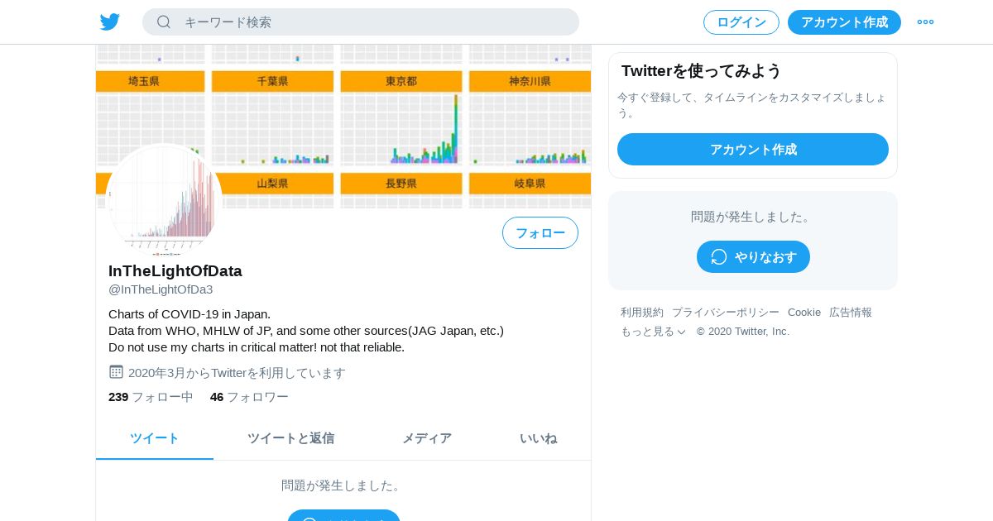Open the InTheLightOfData profile picture
The width and height of the screenshot is (993, 521).
pos(165,200)
